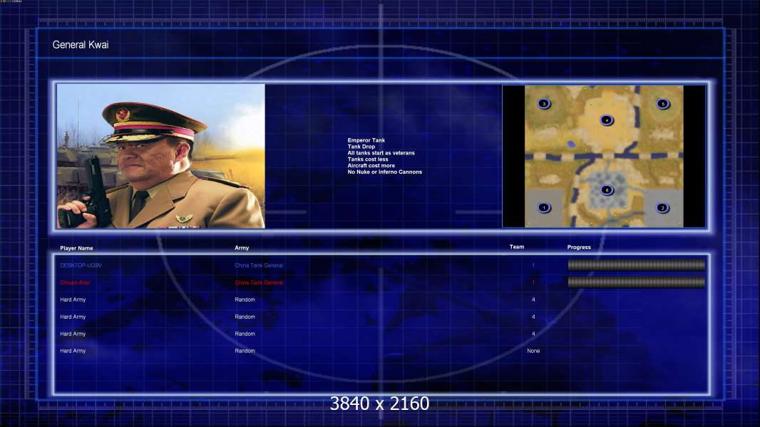The width and height of the screenshot is (760, 427).
Task: Click start position marker 2 on map
Action: click(662, 208)
